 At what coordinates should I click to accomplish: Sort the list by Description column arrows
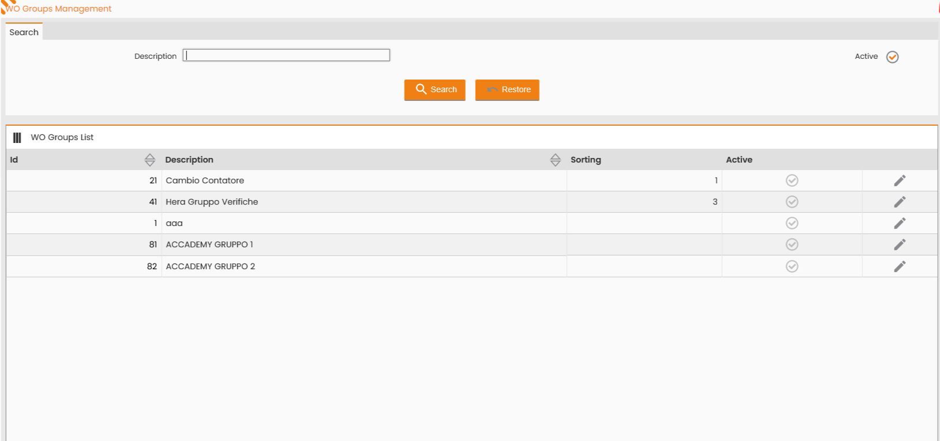coord(555,160)
